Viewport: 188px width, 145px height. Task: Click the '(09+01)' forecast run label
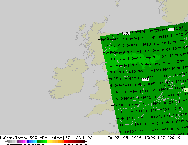point(176,138)
